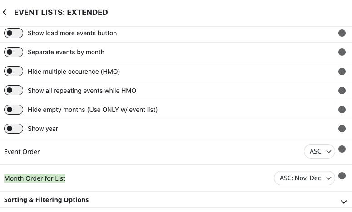Go back using the arrow beside Event Lists
The width and height of the screenshot is (352, 212).
point(5,12)
